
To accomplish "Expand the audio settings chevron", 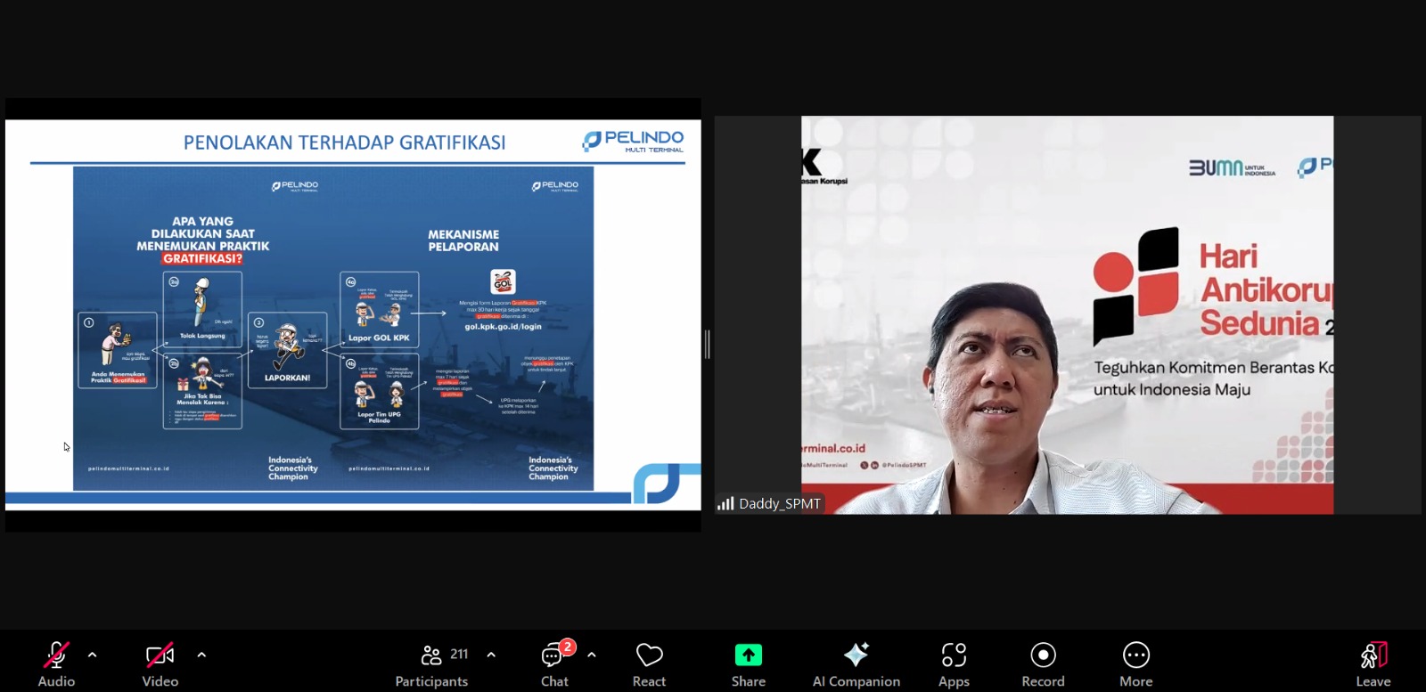I will coord(93,655).
